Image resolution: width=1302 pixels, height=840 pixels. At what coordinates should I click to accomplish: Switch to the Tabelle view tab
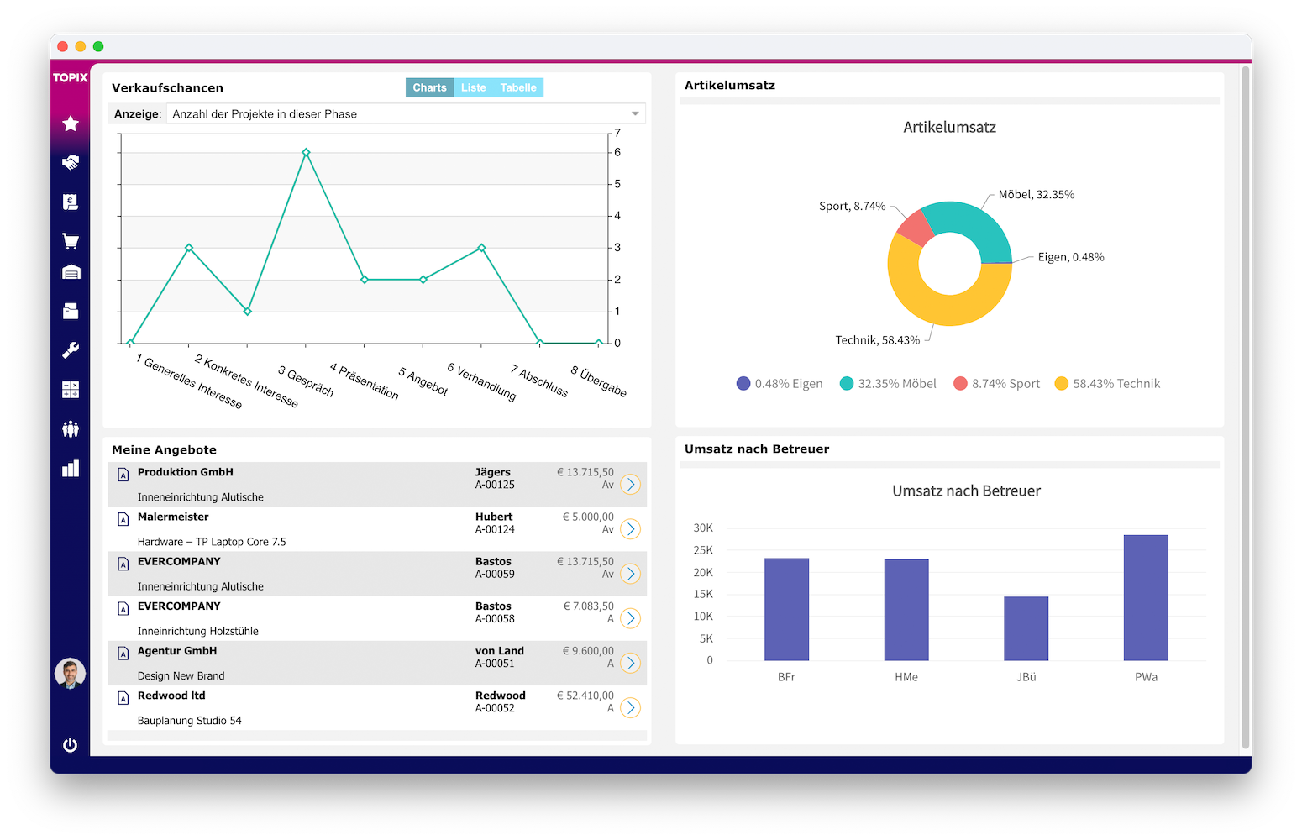point(518,87)
